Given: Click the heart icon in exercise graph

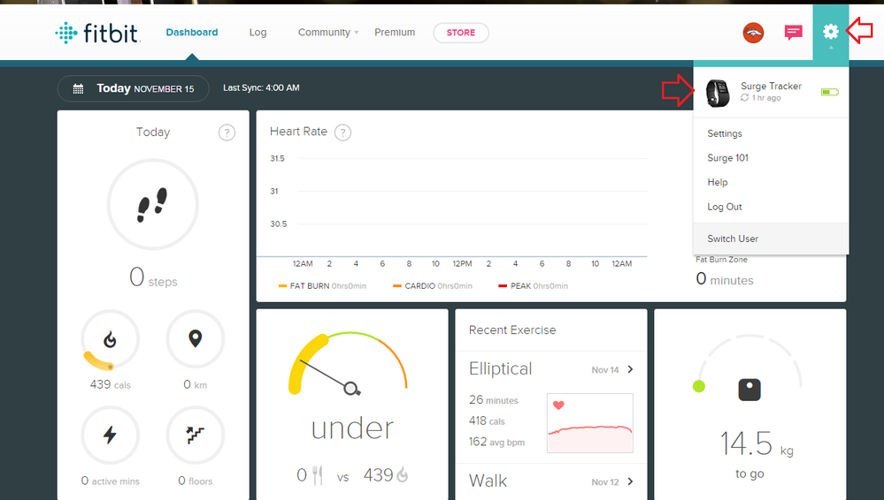Looking at the screenshot, I should click(558, 405).
